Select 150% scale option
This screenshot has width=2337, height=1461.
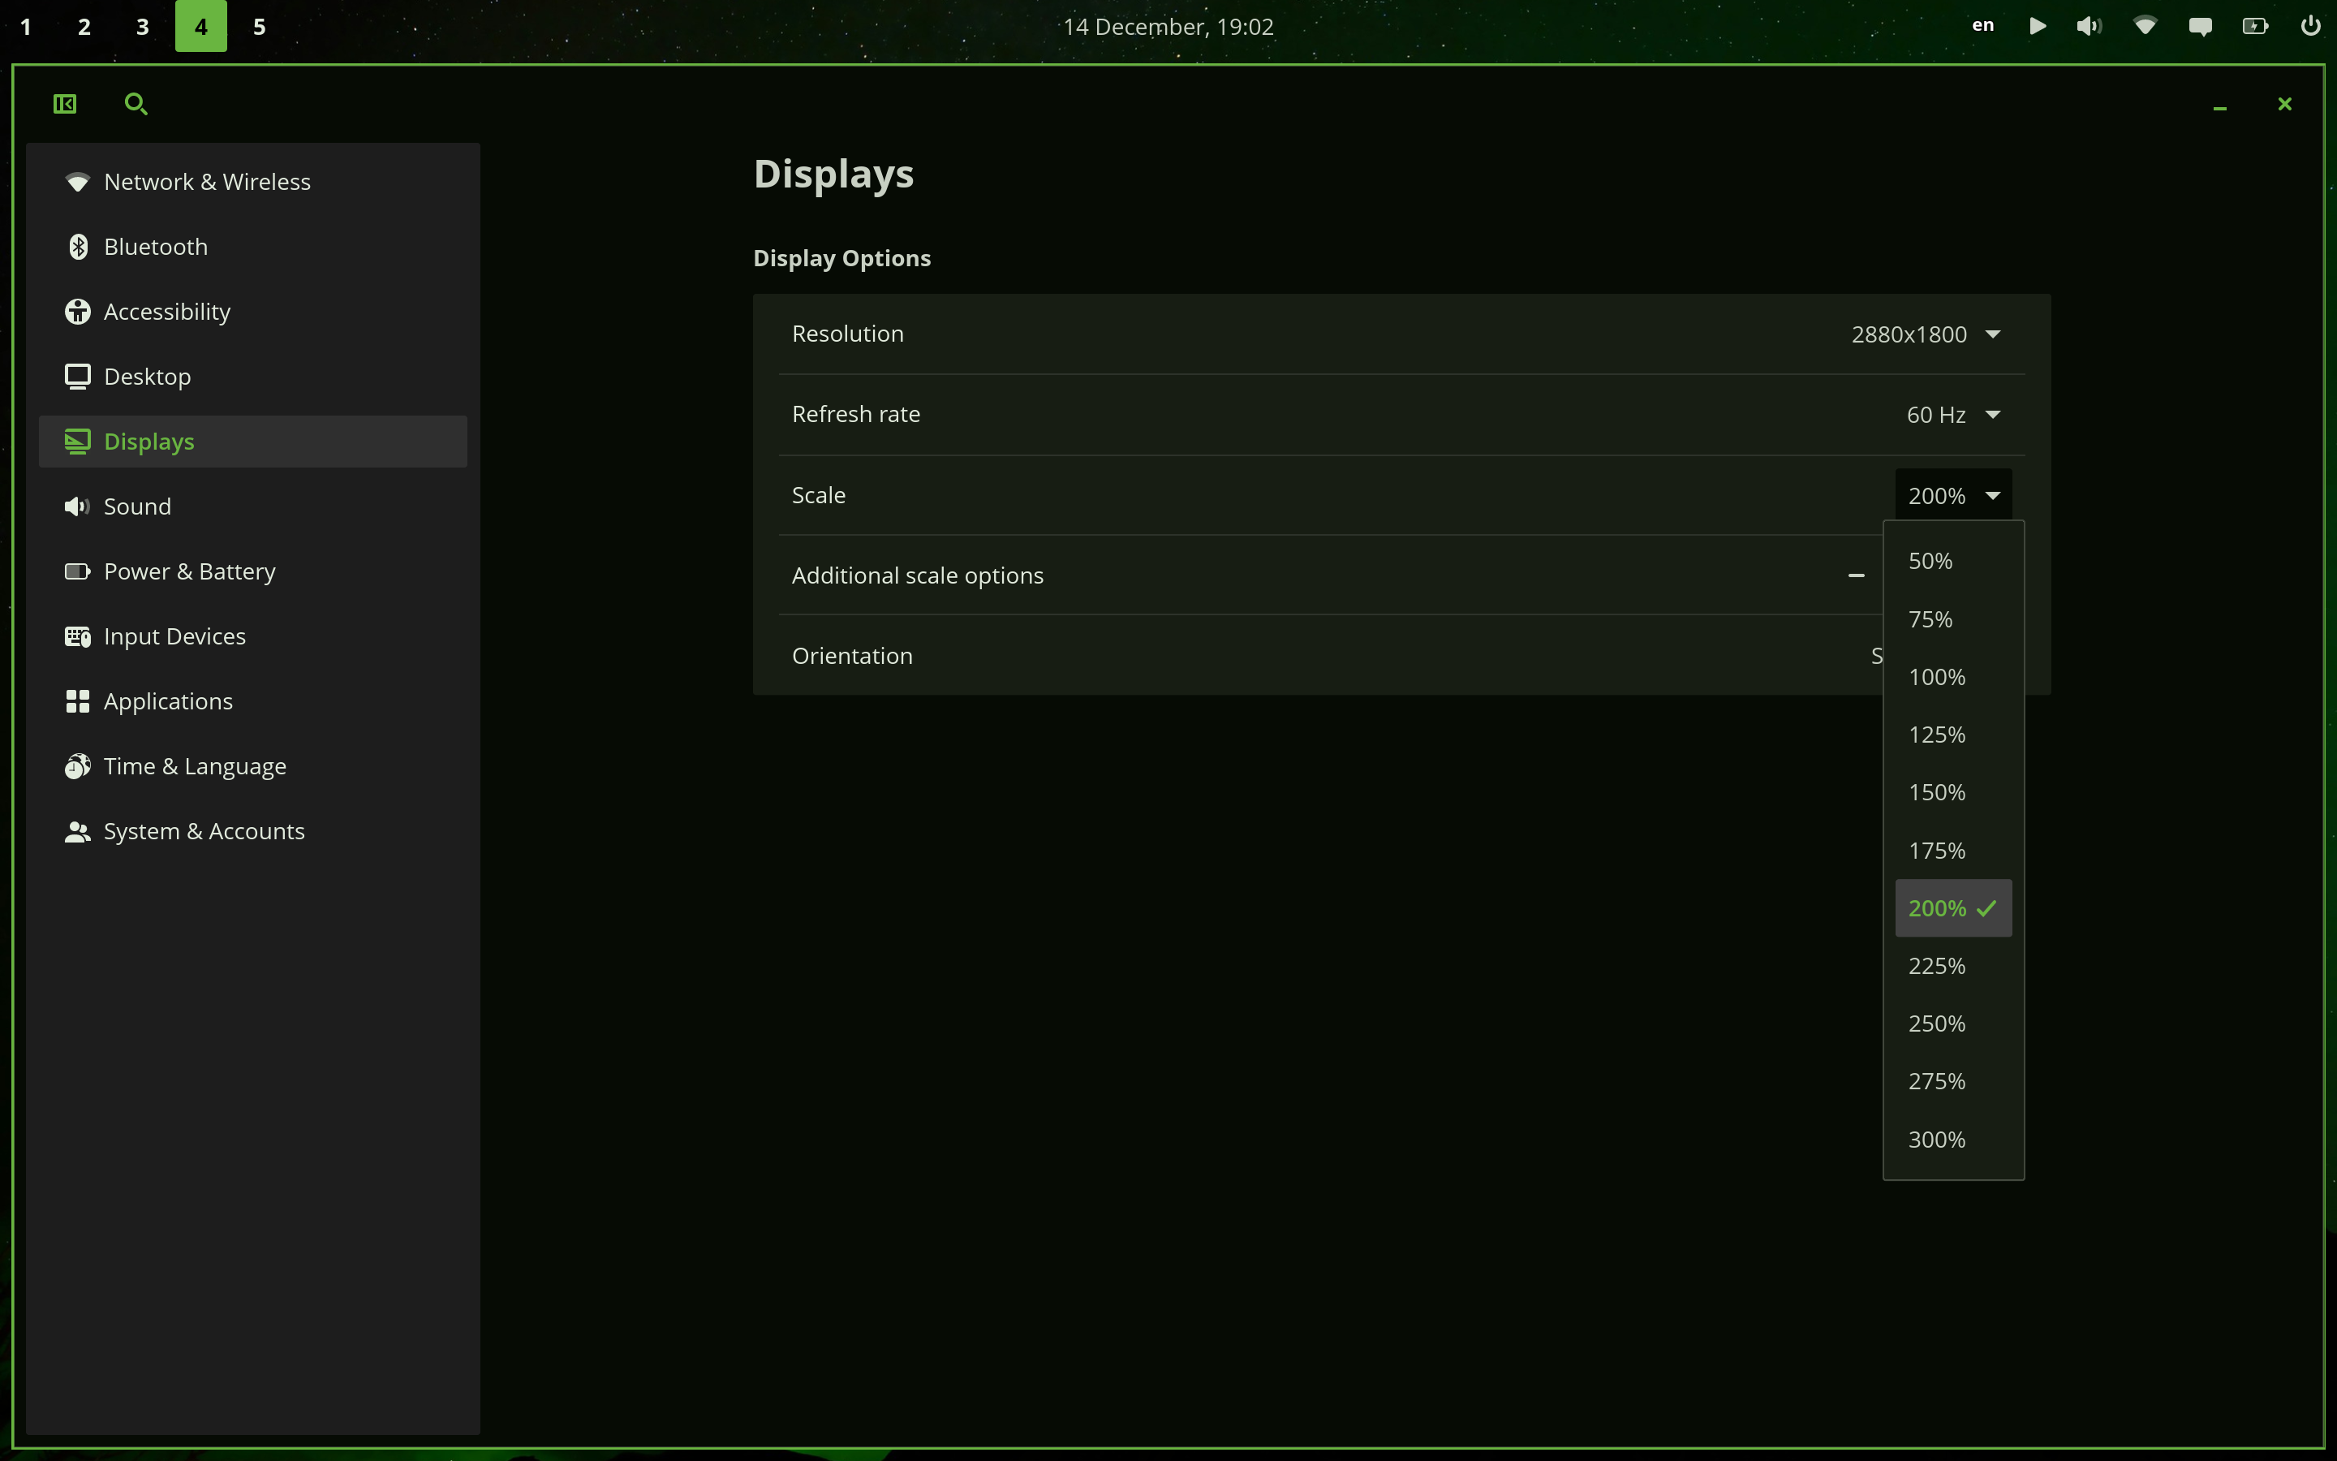(1936, 792)
